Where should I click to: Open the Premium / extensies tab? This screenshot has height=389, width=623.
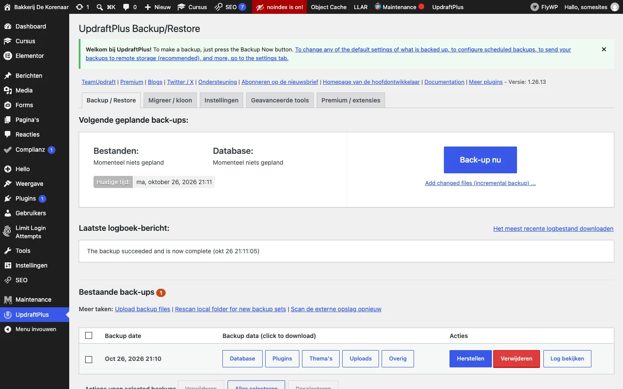pyautogui.click(x=351, y=100)
